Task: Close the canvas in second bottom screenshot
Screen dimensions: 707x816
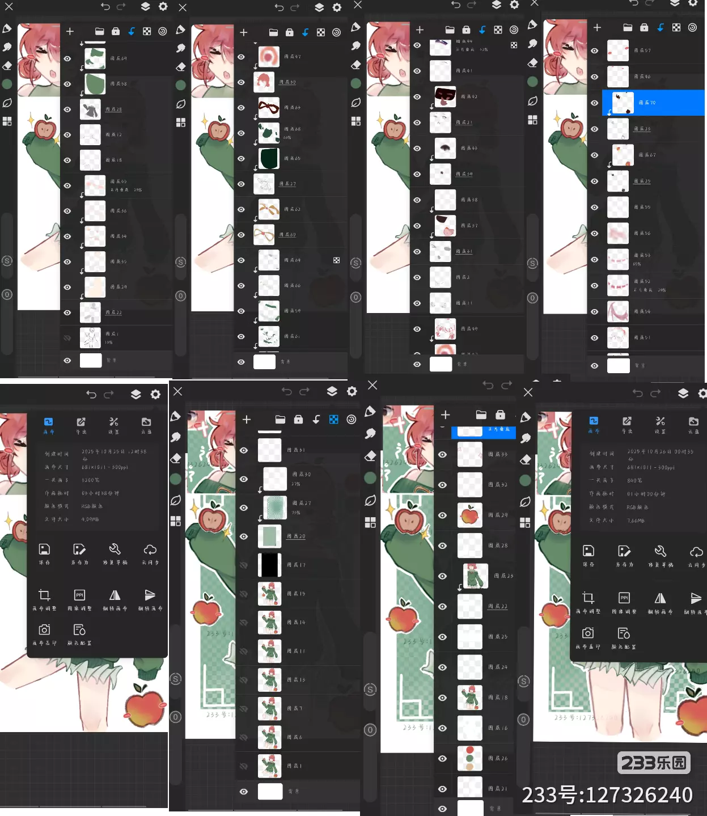Action: tap(177, 391)
